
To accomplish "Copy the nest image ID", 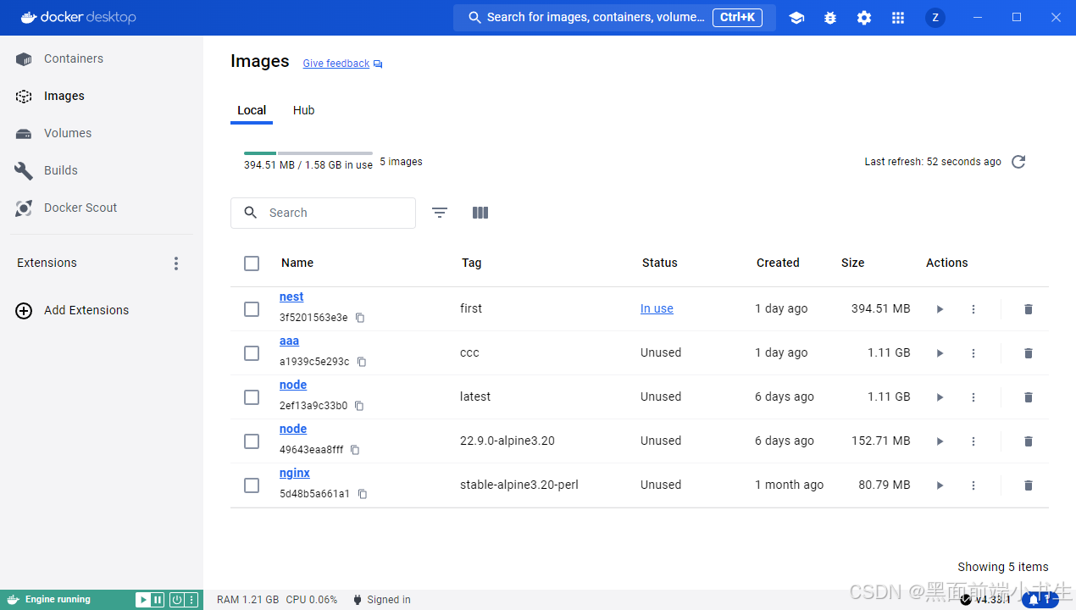I will [x=359, y=318].
